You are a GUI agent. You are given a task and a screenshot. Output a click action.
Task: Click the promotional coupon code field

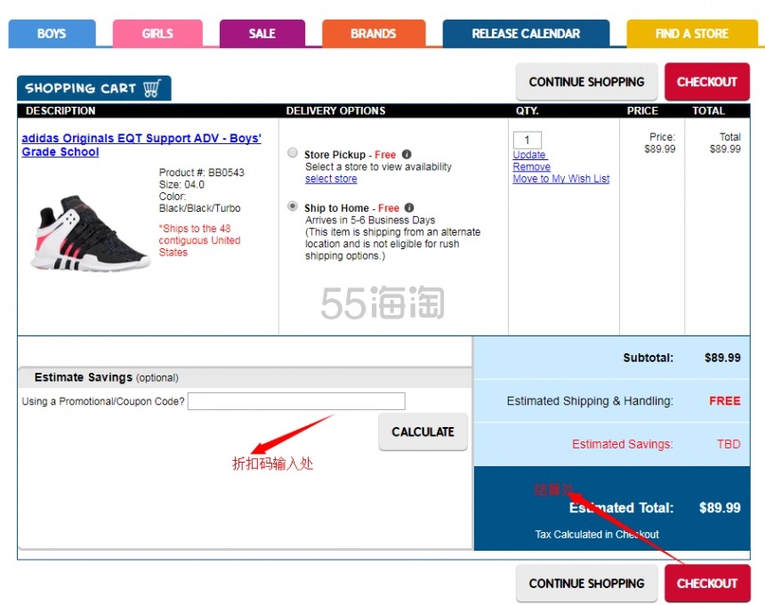[296, 401]
